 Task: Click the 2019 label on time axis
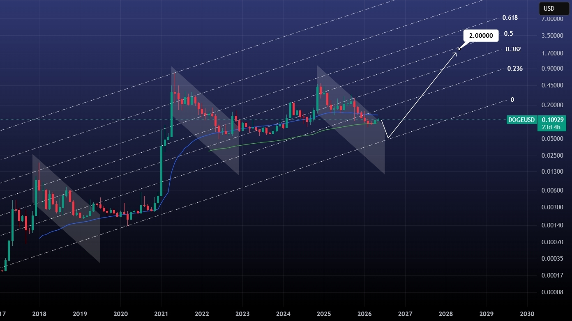point(80,313)
